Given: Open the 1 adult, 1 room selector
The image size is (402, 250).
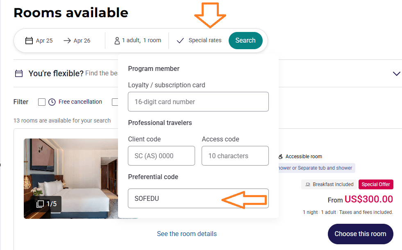Looking at the screenshot, I should point(141,41).
